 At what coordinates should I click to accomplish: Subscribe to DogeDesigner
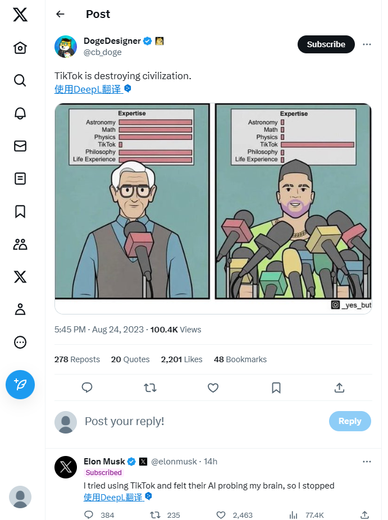click(x=326, y=44)
